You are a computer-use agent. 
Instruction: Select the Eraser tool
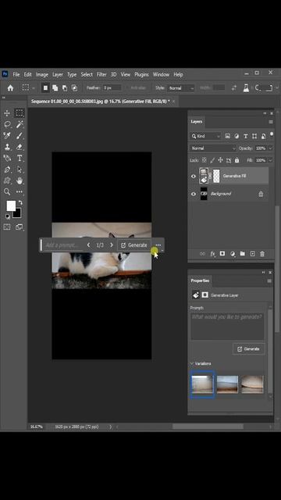(x=20, y=147)
